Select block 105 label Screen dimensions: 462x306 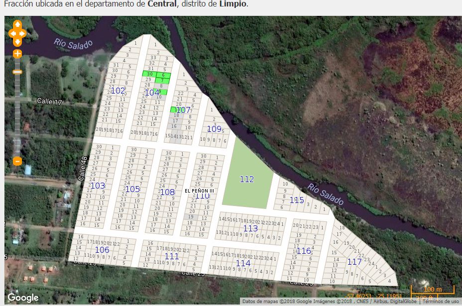132,189
